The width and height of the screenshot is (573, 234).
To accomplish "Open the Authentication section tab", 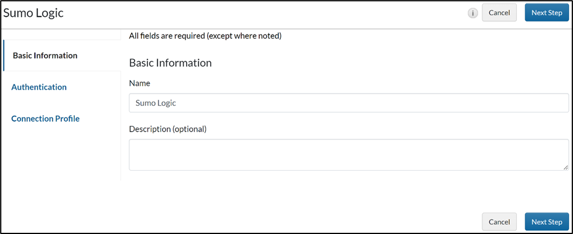I will pos(39,87).
